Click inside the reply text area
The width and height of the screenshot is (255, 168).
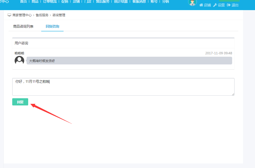tap(123, 87)
